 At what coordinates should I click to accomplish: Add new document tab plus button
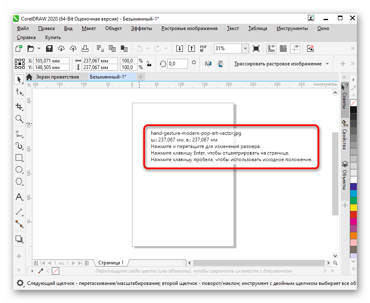141,77
